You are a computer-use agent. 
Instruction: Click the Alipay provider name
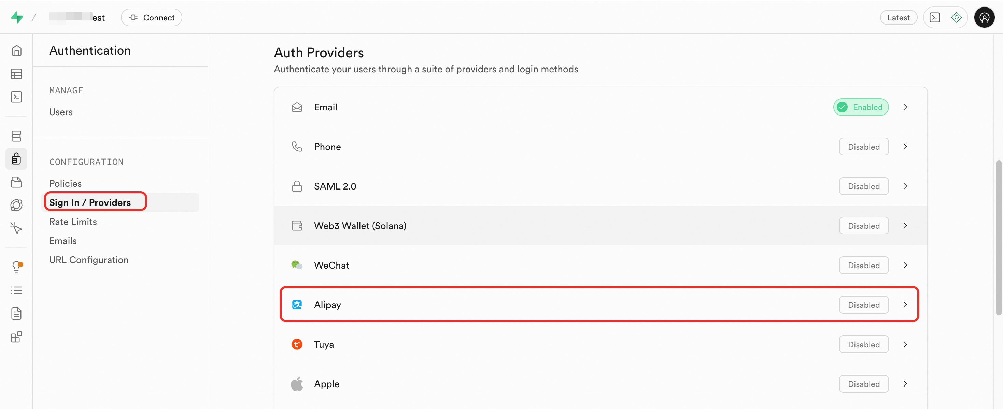click(327, 305)
